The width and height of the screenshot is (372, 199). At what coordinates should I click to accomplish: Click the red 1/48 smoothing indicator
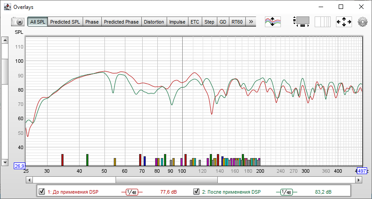point(132,192)
